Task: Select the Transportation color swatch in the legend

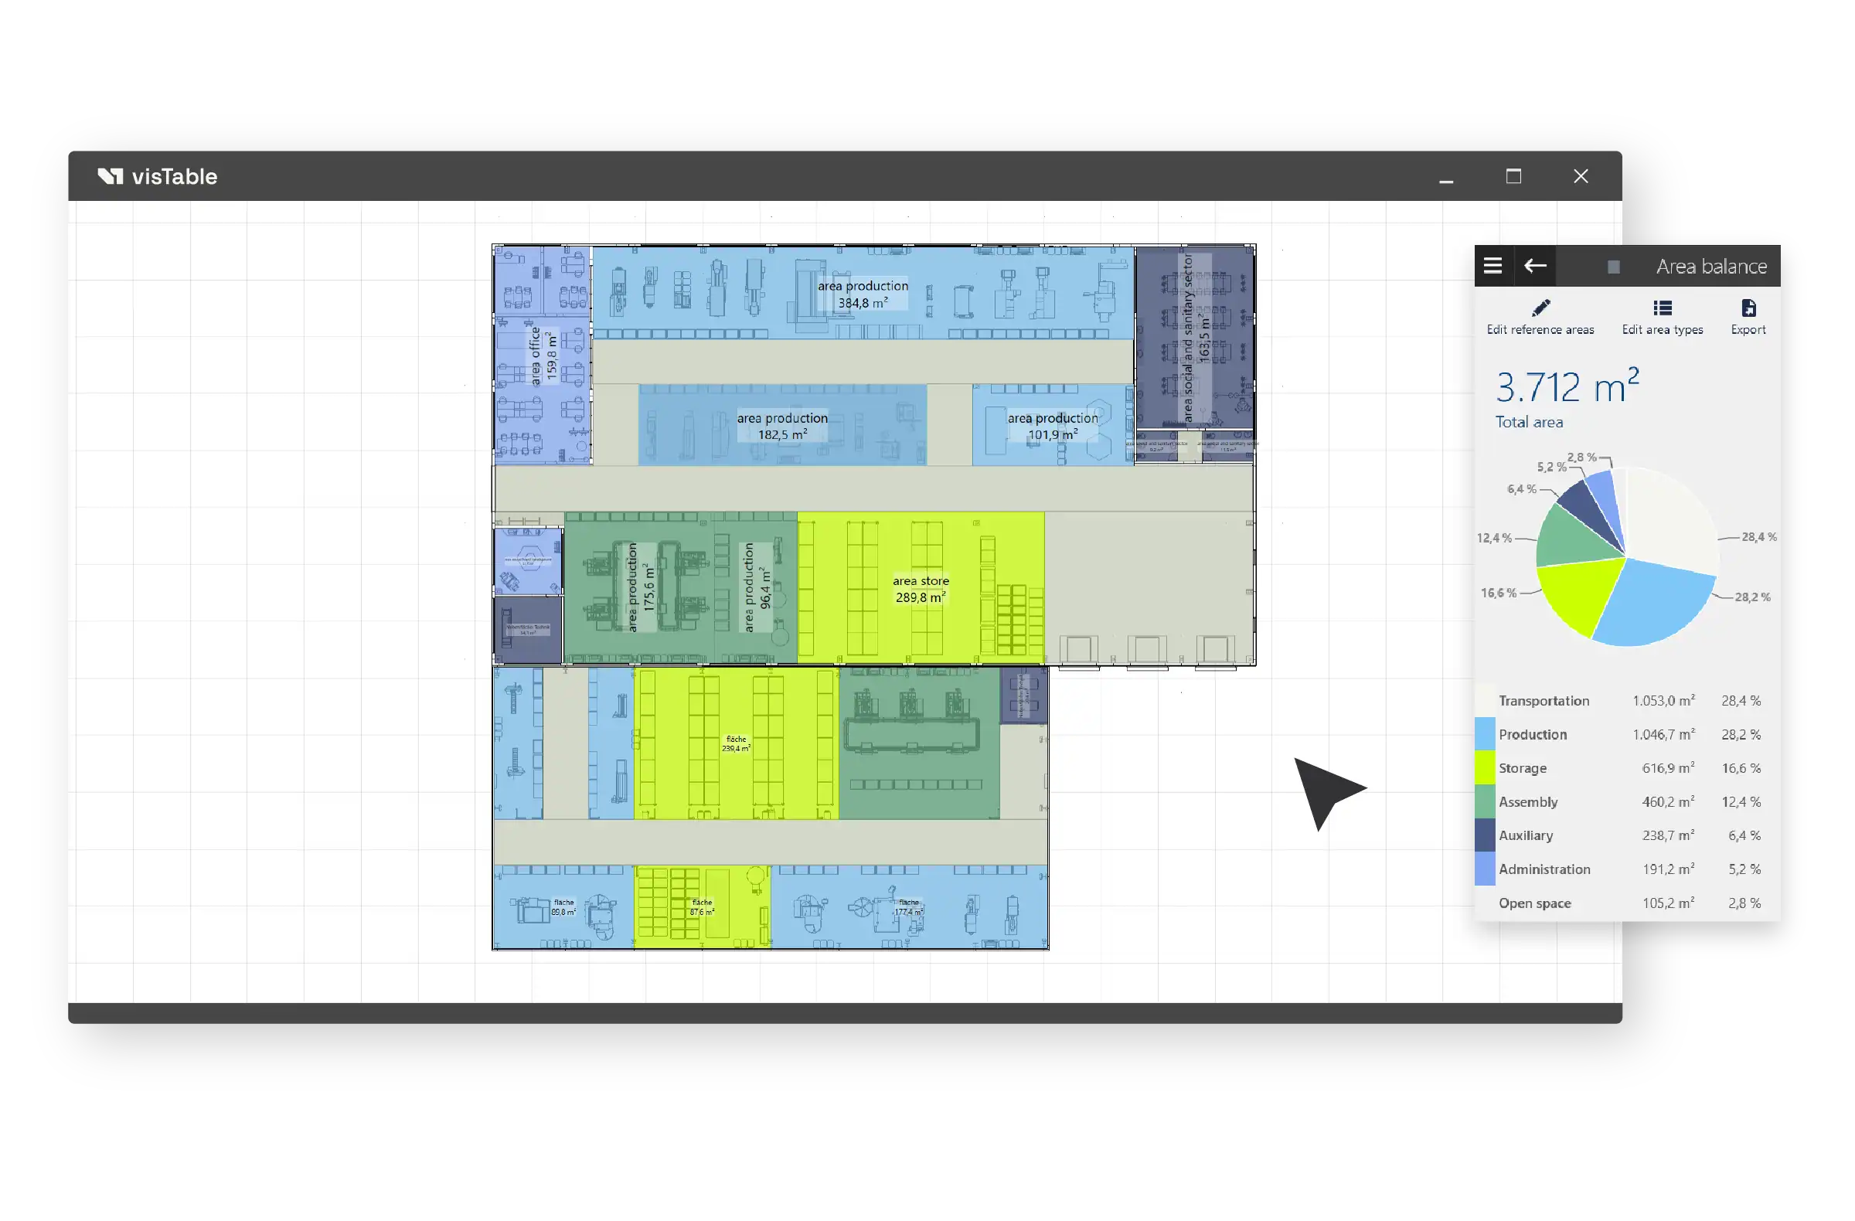Action: 1484,699
